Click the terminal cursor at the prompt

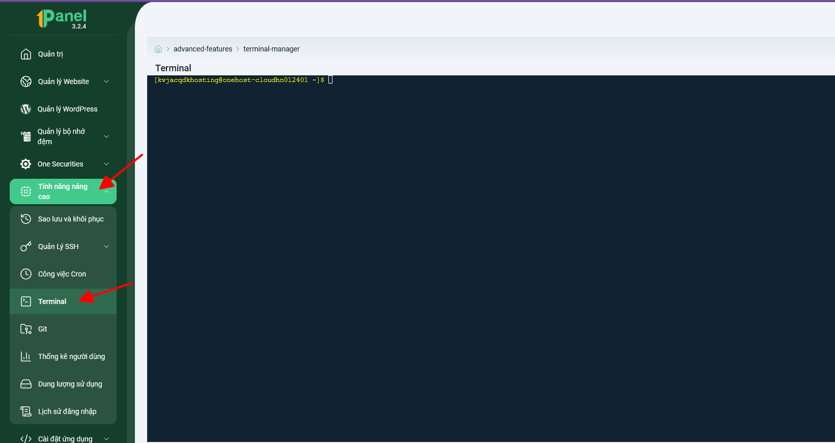coord(330,80)
